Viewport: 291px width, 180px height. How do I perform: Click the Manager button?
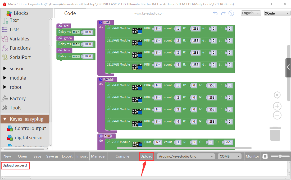coord(98,156)
